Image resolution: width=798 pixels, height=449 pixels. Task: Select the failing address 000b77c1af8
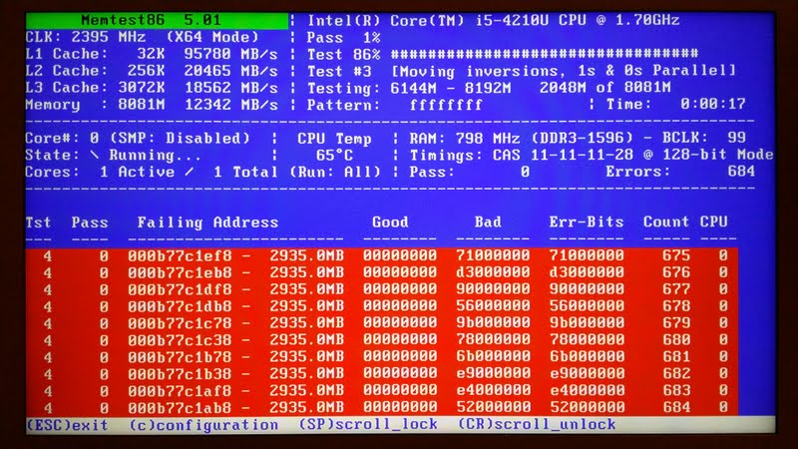click(x=180, y=390)
